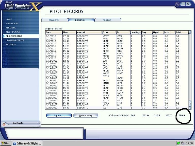Viewport: 195px width, 146px height.
Task: Click the Details button
Action: pyautogui.click(x=59, y=115)
